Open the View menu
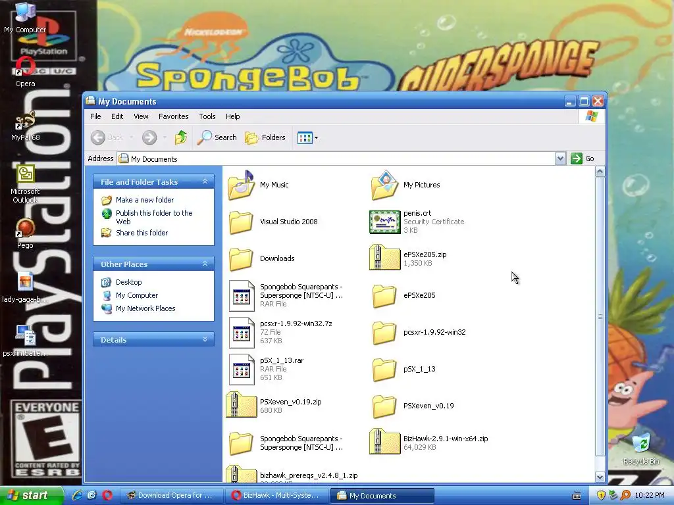 coord(141,116)
